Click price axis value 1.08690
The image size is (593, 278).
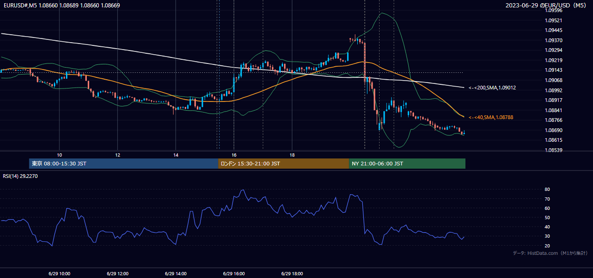pos(553,130)
